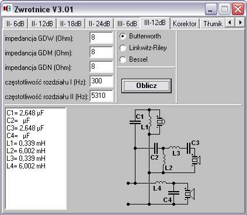Viewport: 247px width, 215px height.
Task: Click the tweeter speaker symbol beside L1
Action: pyautogui.click(x=161, y=122)
